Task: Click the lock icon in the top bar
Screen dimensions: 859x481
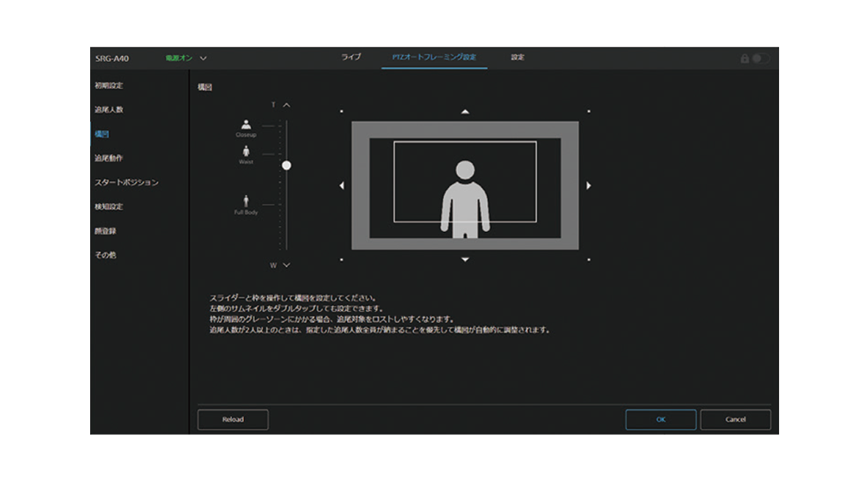Action: pos(744,58)
